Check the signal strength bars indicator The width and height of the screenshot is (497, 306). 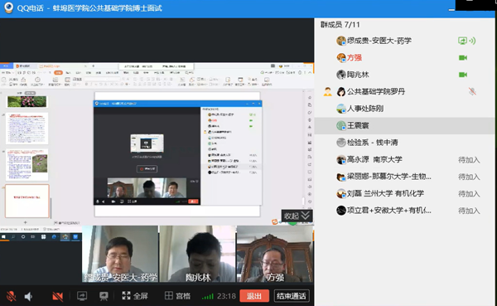point(208,297)
